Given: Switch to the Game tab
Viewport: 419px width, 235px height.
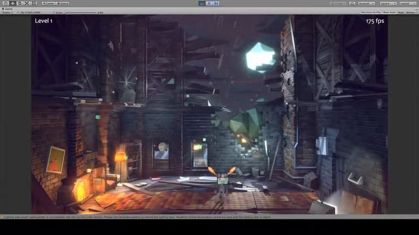Looking at the screenshot, I should (x=7, y=8).
